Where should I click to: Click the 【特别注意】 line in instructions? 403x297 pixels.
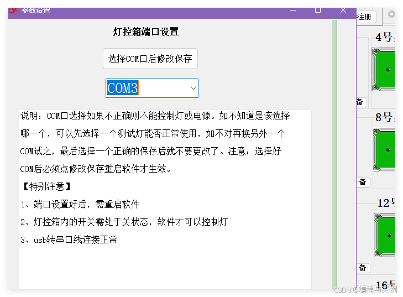point(46,186)
